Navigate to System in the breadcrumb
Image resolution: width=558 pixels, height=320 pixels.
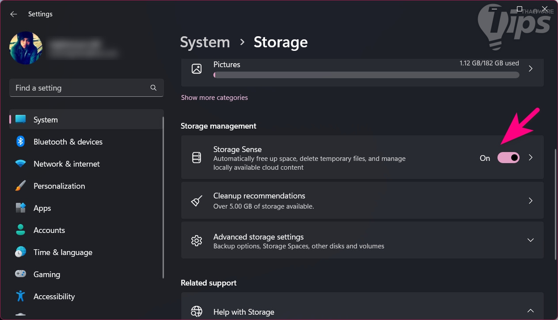pyautogui.click(x=205, y=42)
